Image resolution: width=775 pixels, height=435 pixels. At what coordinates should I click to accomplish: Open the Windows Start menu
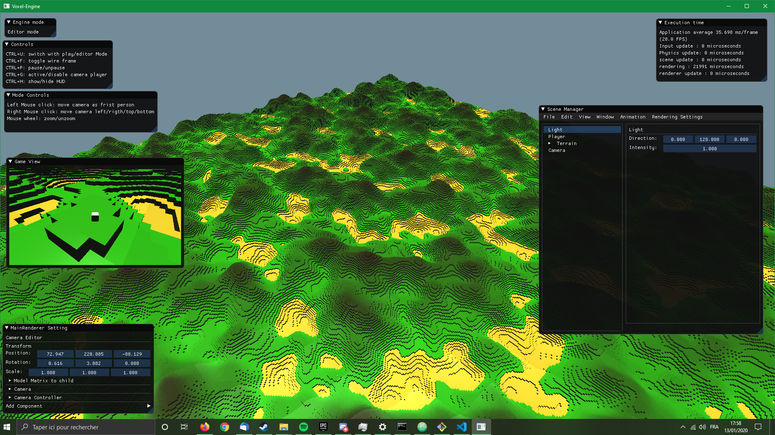pyautogui.click(x=7, y=427)
